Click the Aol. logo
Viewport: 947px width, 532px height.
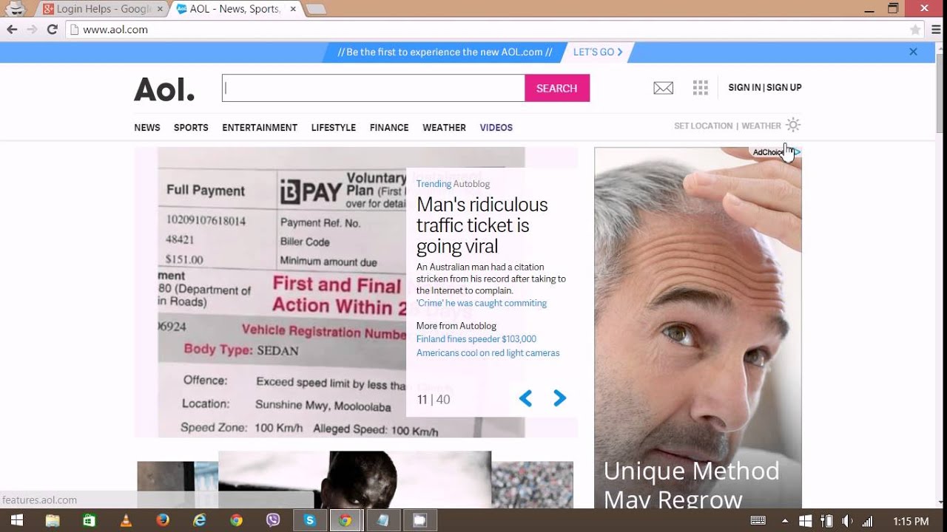(164, 89)
